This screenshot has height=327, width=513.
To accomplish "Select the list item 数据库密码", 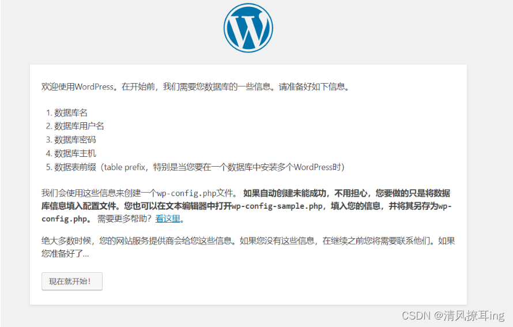I will [x=75, y=140].
